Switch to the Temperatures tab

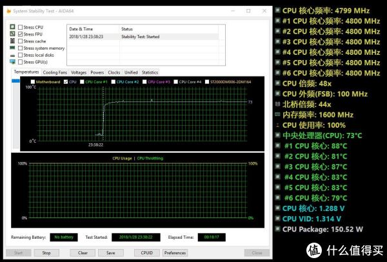click(x=26, y=72)
